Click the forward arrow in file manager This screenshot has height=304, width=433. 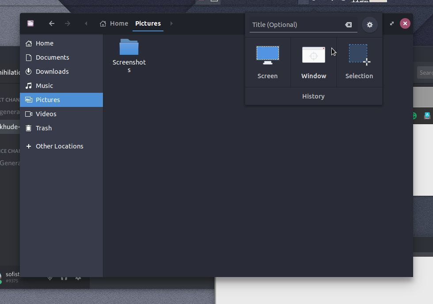coord(67,23)
